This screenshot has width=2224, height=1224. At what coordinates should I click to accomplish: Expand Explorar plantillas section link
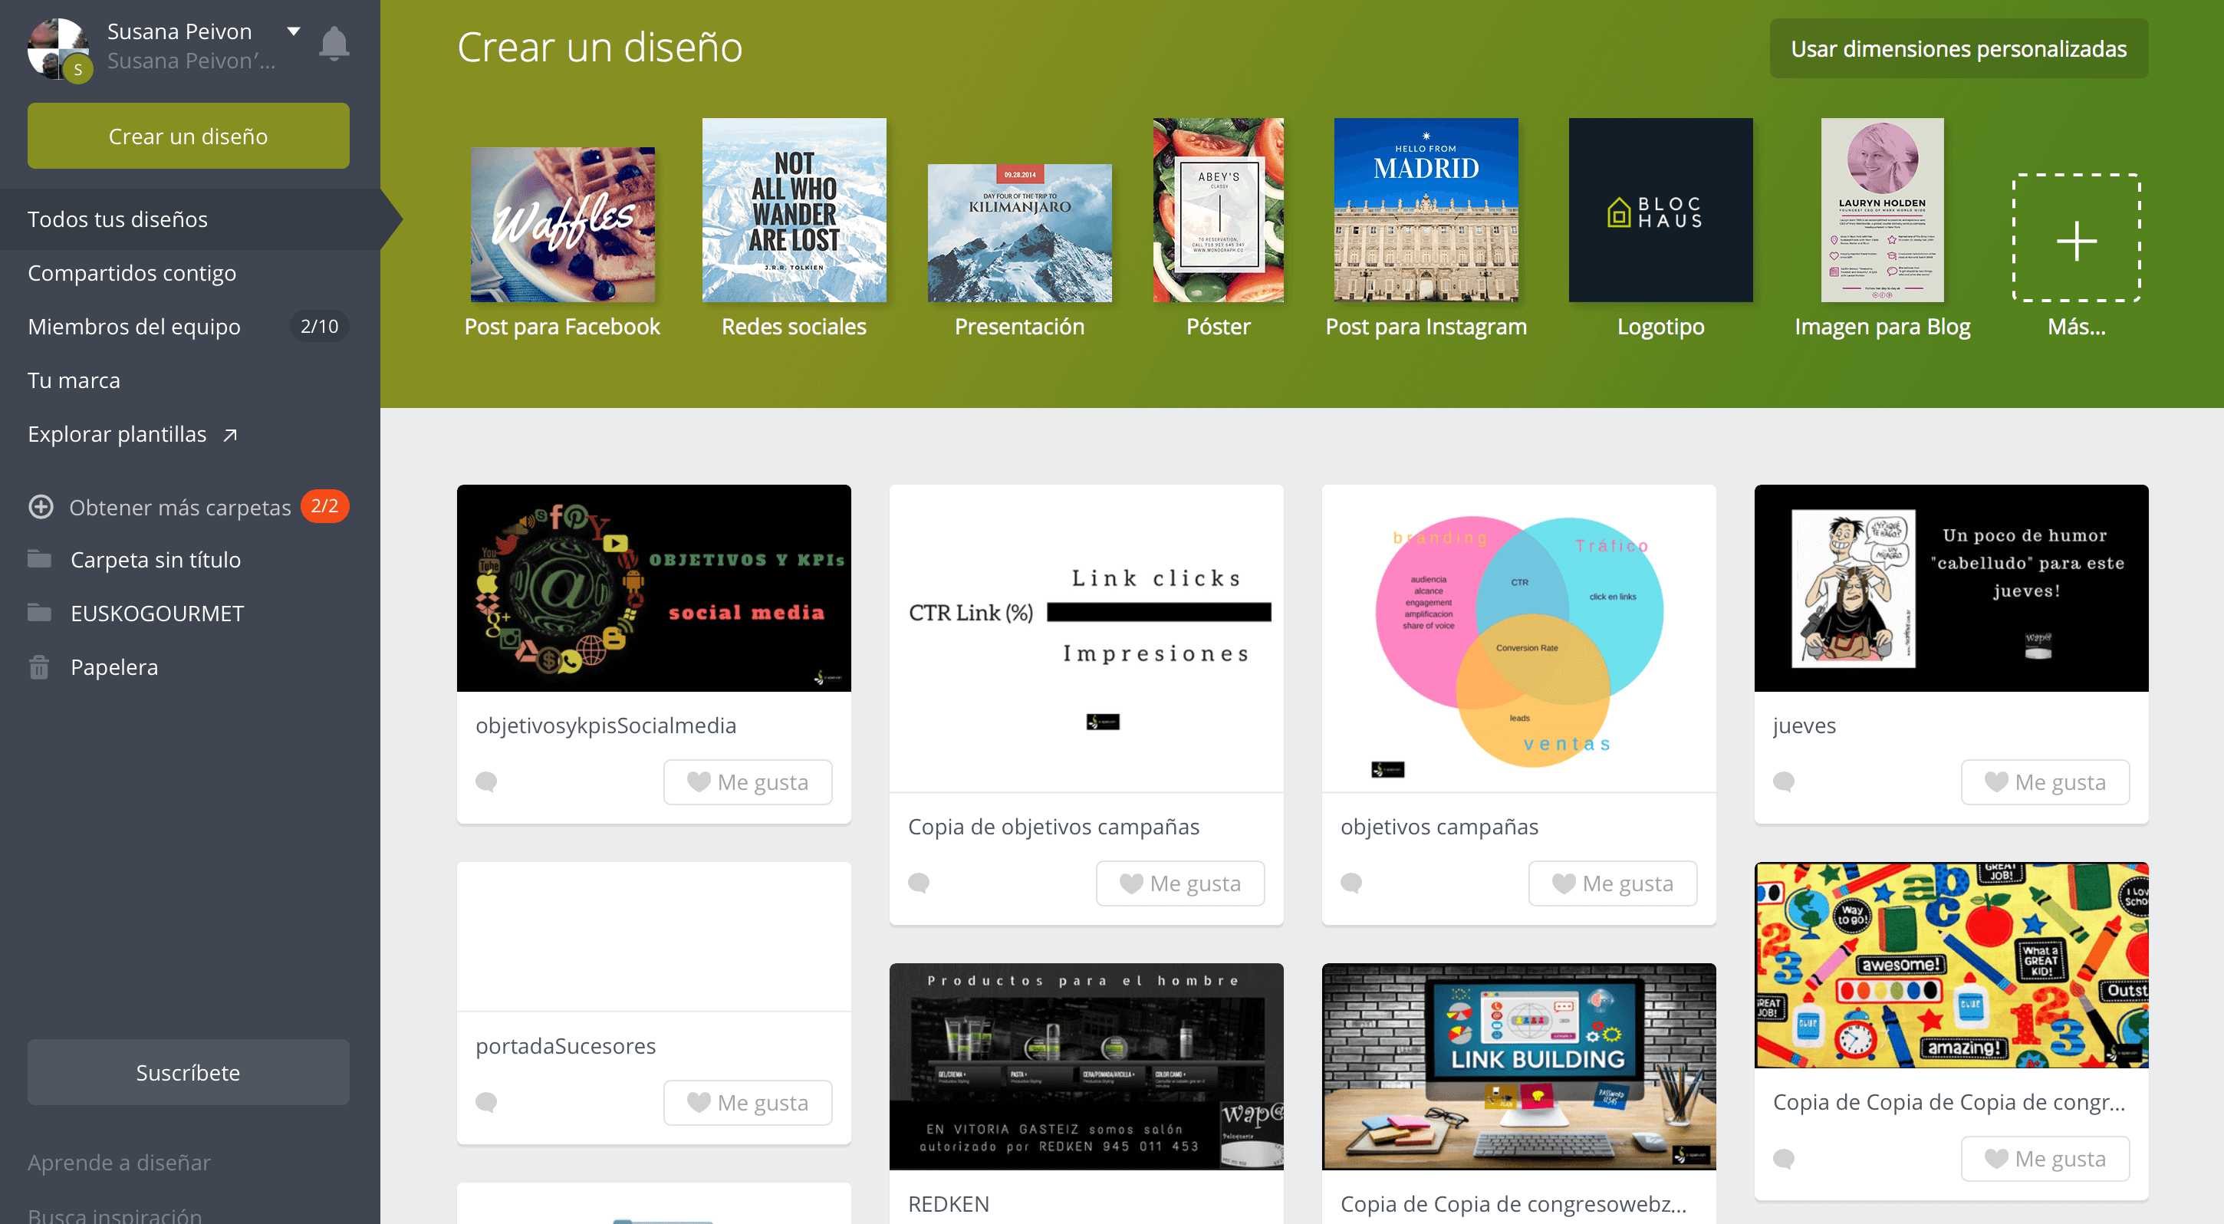pos(131,434)
